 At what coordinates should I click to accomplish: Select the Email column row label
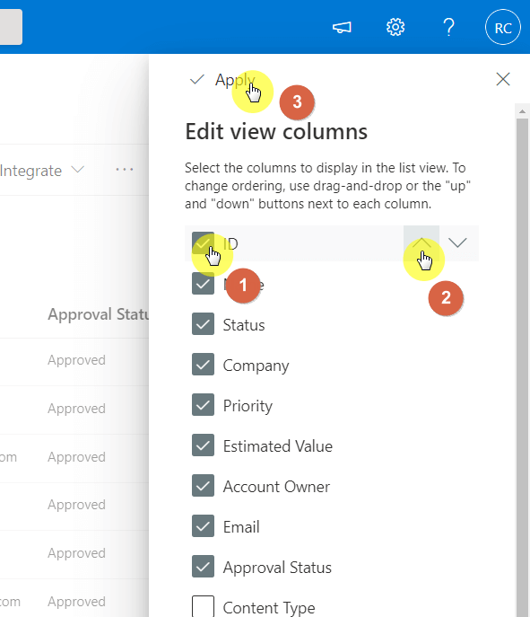pos(241,527)
